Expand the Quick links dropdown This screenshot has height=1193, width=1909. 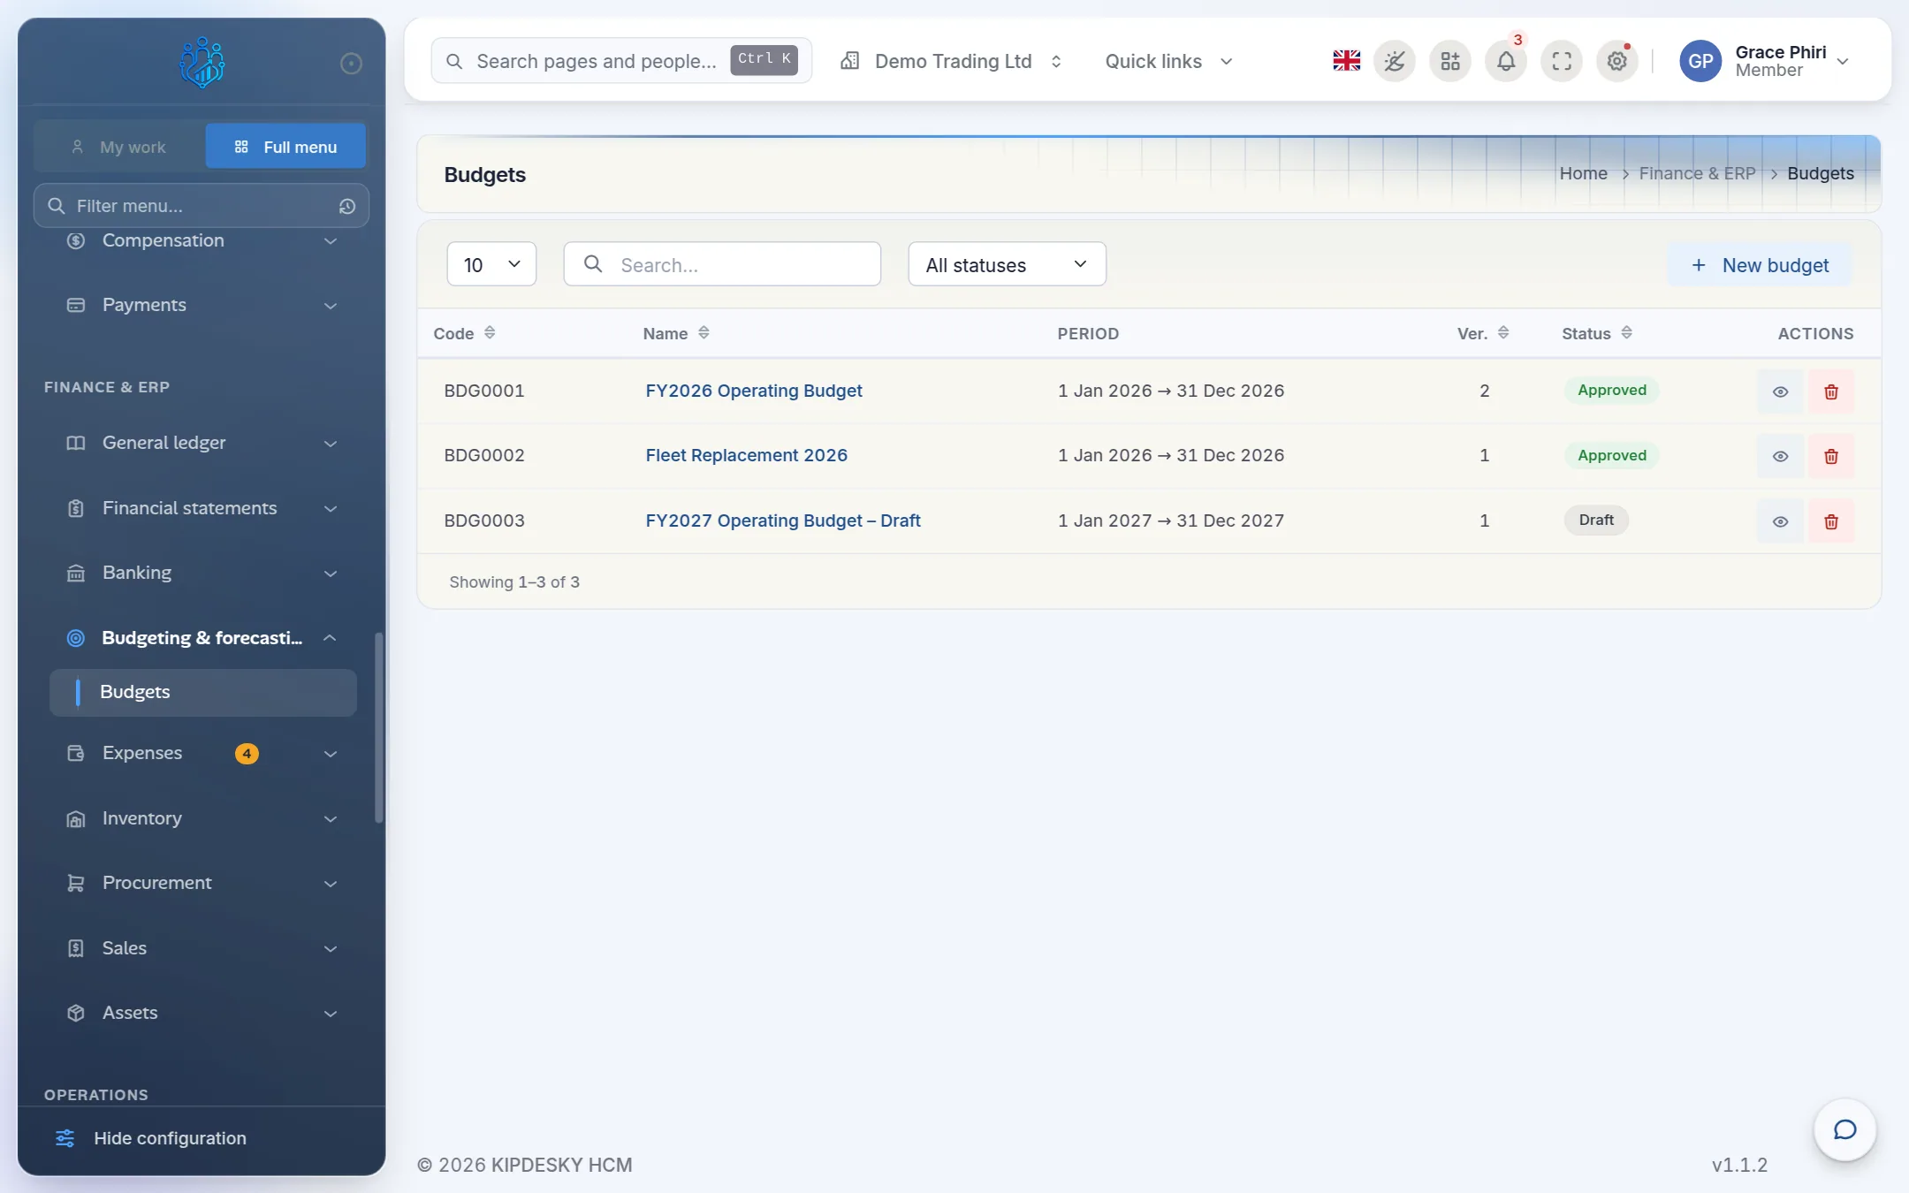click(x=1168, y=61)
